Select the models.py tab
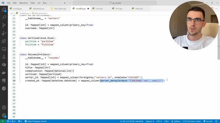 click(x=81, y=9)
